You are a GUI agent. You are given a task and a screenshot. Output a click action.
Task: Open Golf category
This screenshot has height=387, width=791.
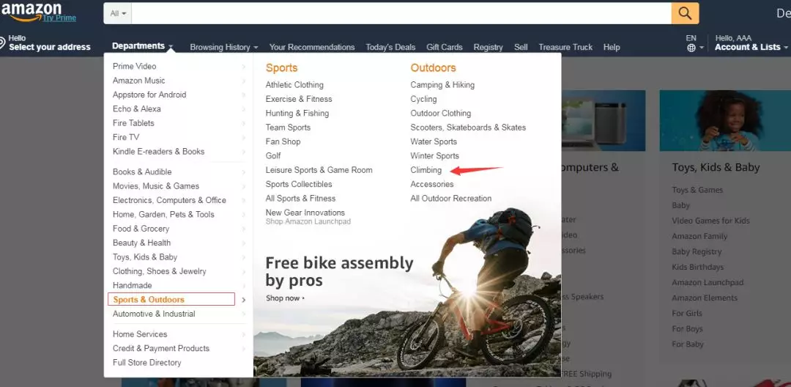point(273,155)
